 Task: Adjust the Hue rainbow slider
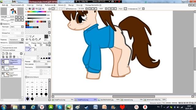37,12
